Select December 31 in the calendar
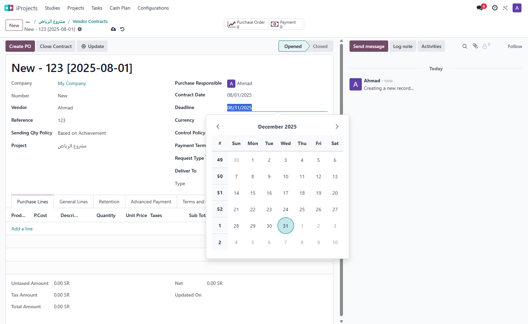This screenshot has width=528, height=324. 286,226
